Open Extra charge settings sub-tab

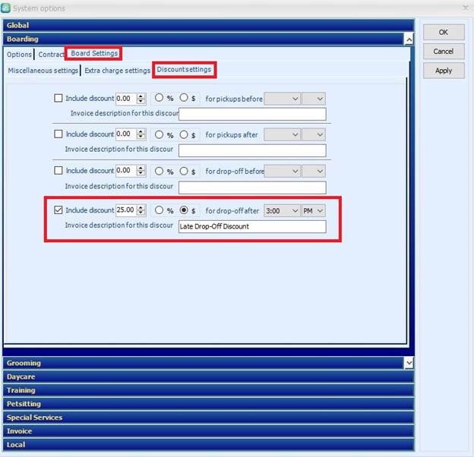(117, 71)
